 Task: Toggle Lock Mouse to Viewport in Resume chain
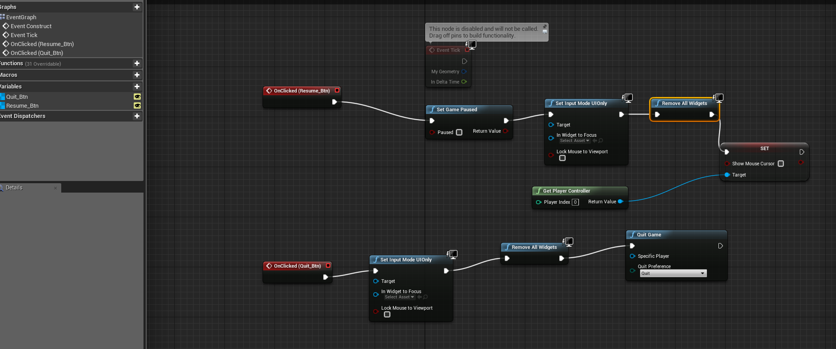562,158
